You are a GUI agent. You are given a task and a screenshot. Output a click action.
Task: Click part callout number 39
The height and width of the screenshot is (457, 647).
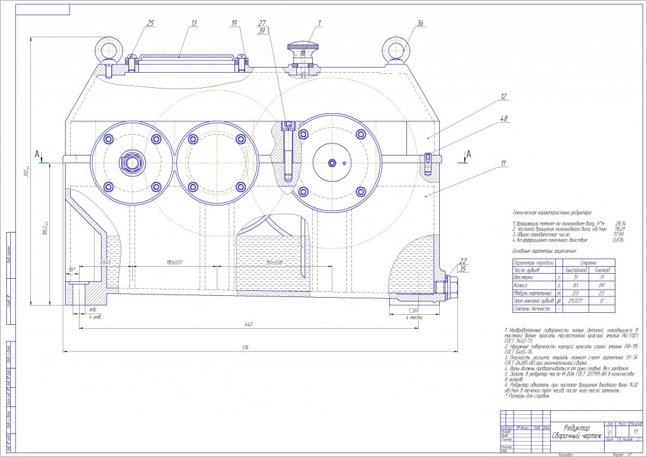coord(262,30)
